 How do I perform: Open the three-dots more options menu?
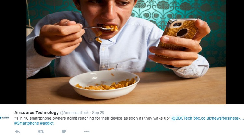[x=87, y=132]
